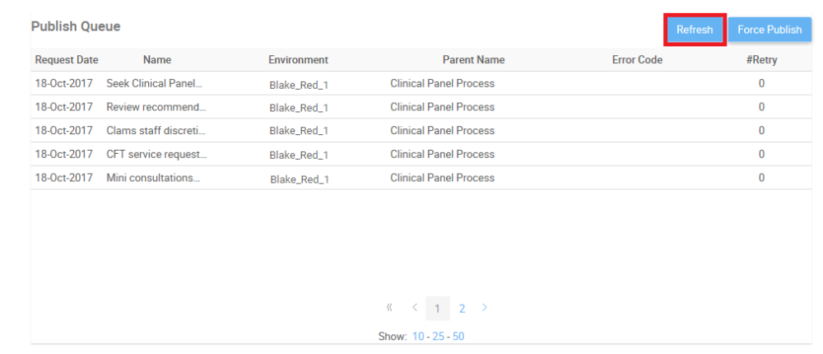
Task: Show 10 items per page
Action: coord(419,336)
